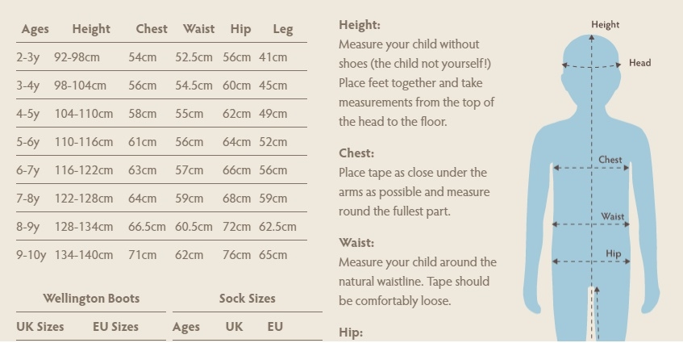Select the Waist column header
This screenshot has height=343, width=683.
[x=198, y=29]
